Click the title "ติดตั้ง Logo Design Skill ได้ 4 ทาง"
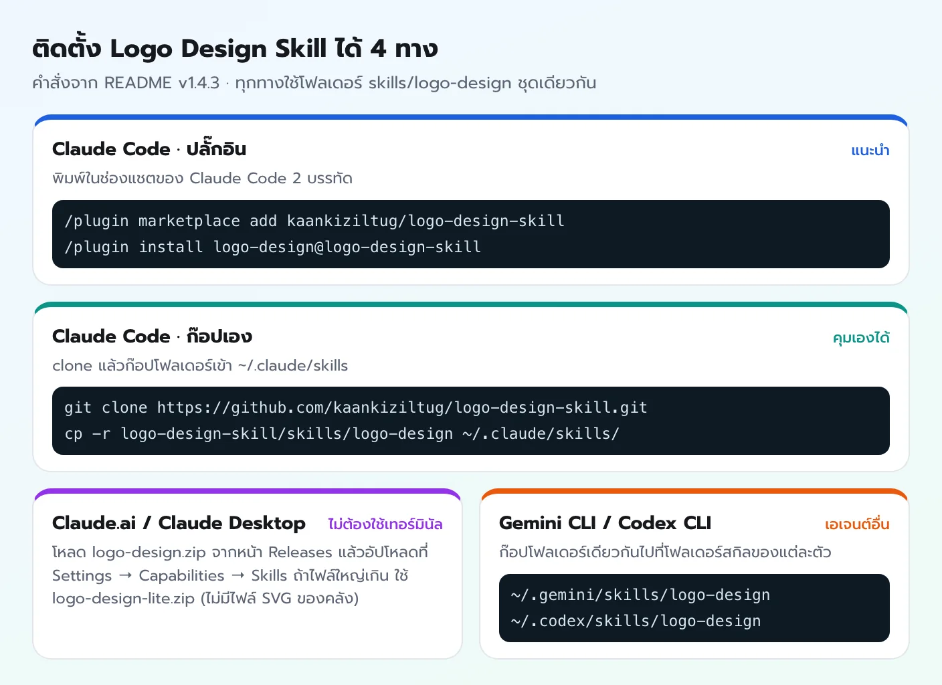Viewport: 942px width, 685px height. pos(235,48)
